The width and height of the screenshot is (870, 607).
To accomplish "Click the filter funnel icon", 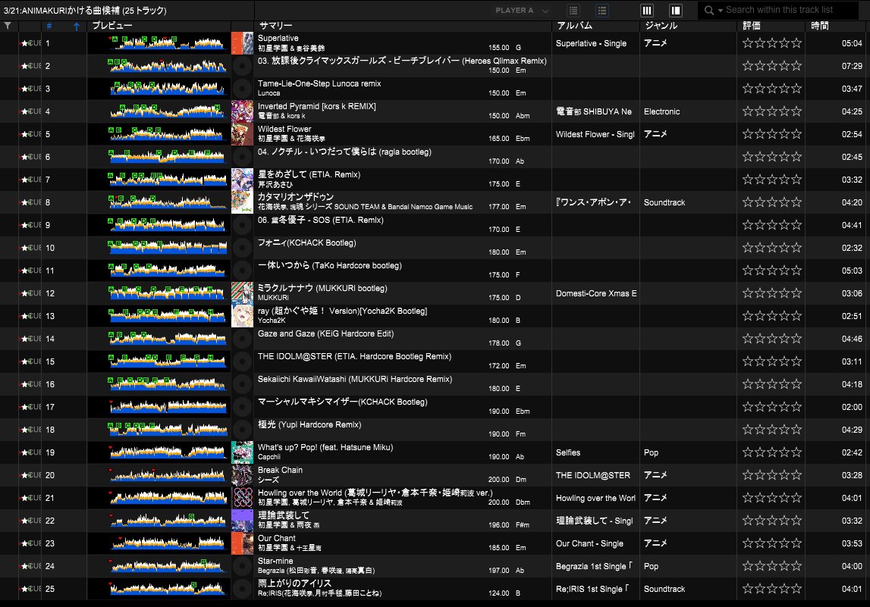I will [8, 26].
